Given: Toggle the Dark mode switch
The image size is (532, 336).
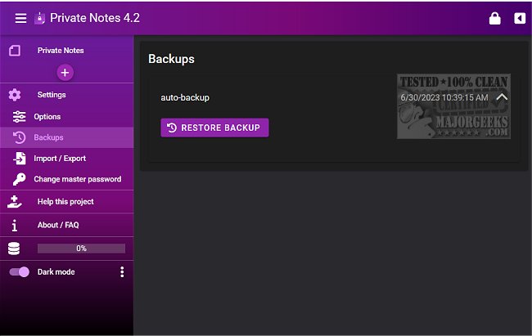Looking at the screenshot, I should (x=20, y=272).
